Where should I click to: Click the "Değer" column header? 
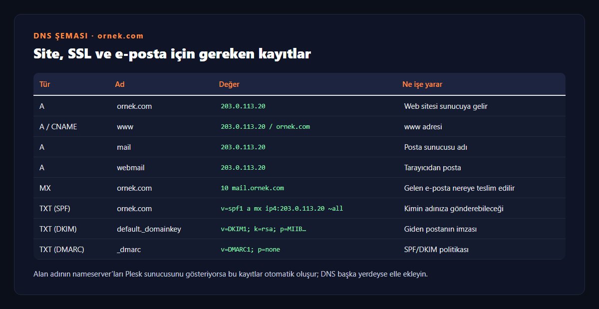tap(229, 84)
